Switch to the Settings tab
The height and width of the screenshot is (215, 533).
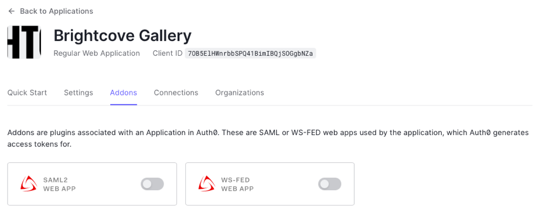tap(79, 93)
